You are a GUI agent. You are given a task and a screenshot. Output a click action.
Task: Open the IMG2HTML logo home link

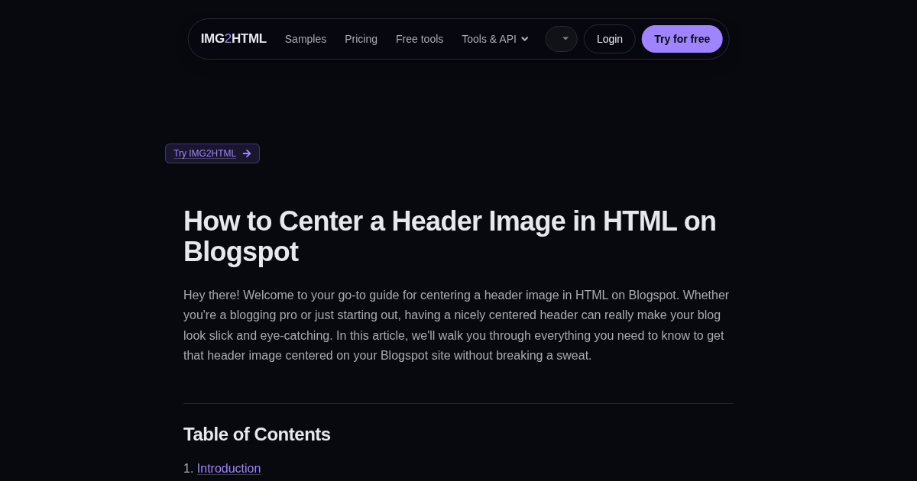(233, 39)
